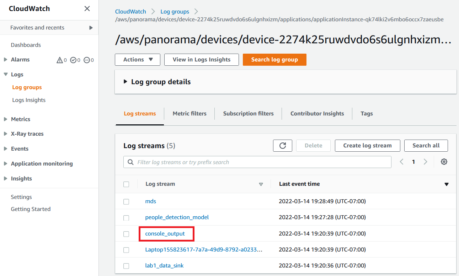Image resolution: width=459 pixels, height=276 pixels.
Task: Open the mds log stream
Action: click(151, 201)
